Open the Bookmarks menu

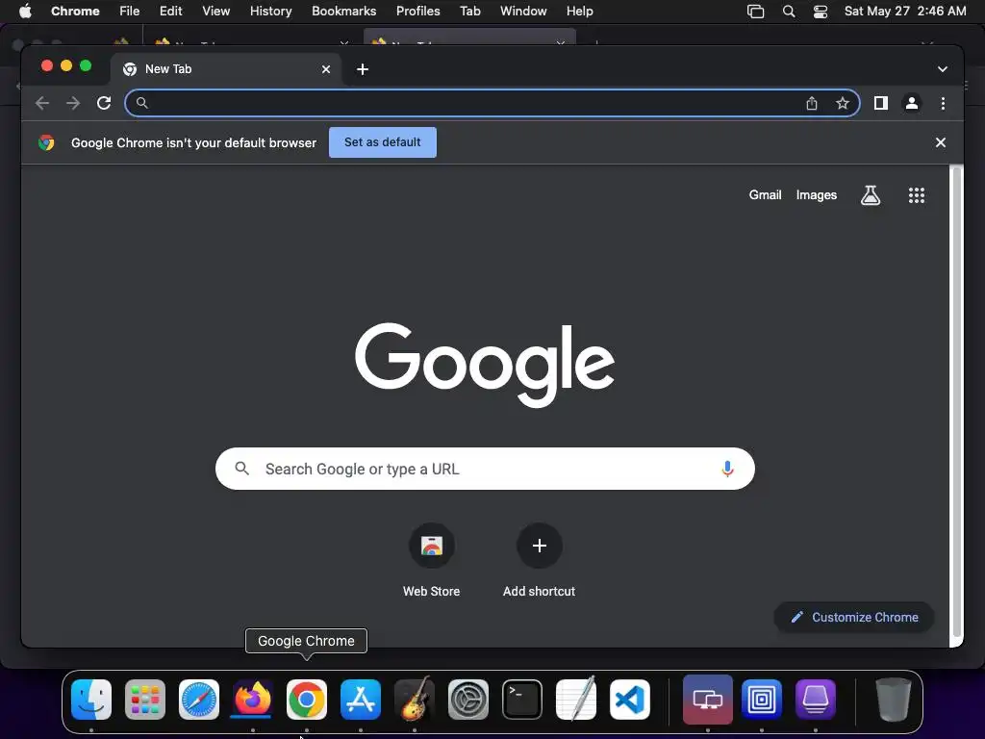click(343, 11)
